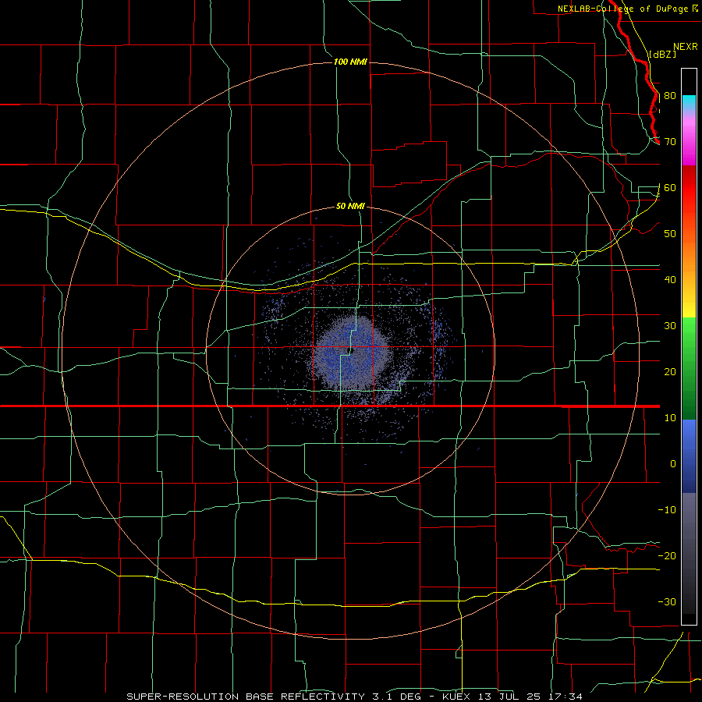Click the 100 NMI range ring label
Image resolution: width=702 pixels, height=702 pixels.
[350, 62]
